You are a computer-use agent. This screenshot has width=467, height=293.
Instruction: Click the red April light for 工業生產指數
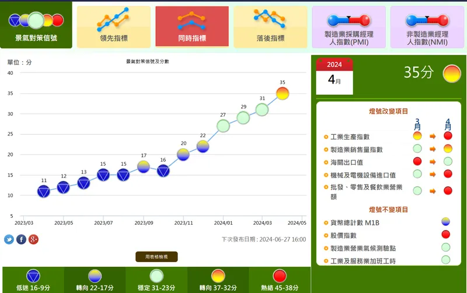[448, 136]
